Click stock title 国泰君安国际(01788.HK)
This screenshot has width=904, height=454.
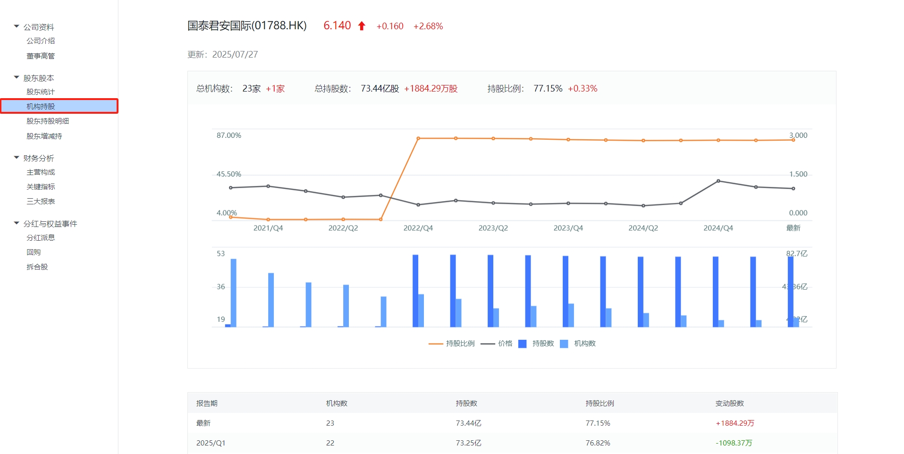point(247,25)
